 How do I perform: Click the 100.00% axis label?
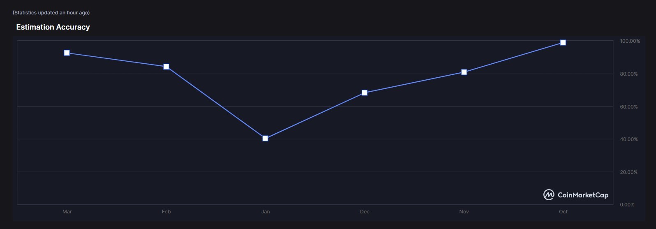coord(630,41)
